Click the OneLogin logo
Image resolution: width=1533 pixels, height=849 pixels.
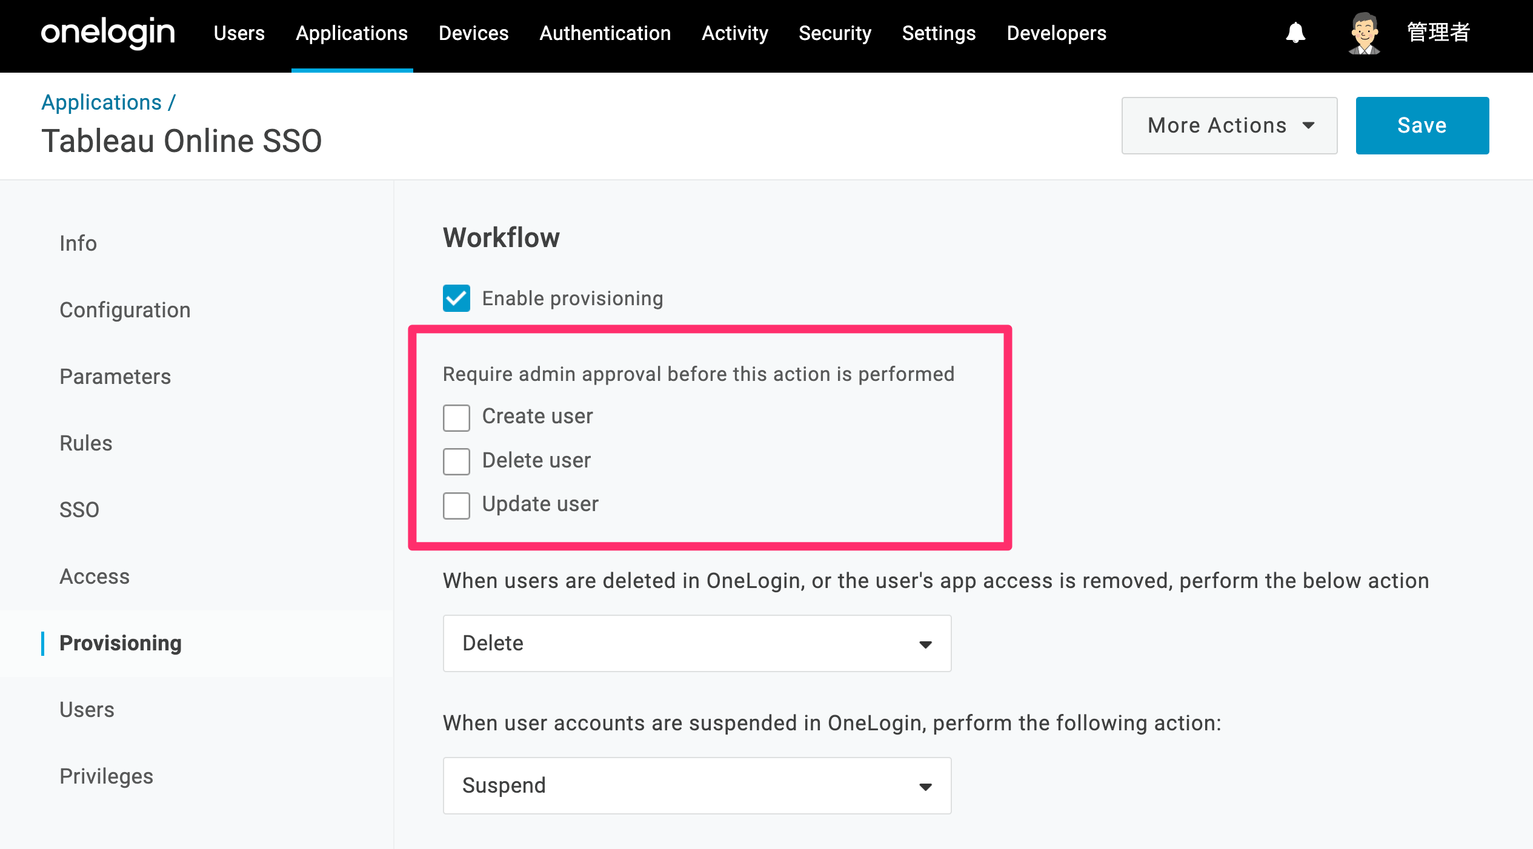(108, 33)
